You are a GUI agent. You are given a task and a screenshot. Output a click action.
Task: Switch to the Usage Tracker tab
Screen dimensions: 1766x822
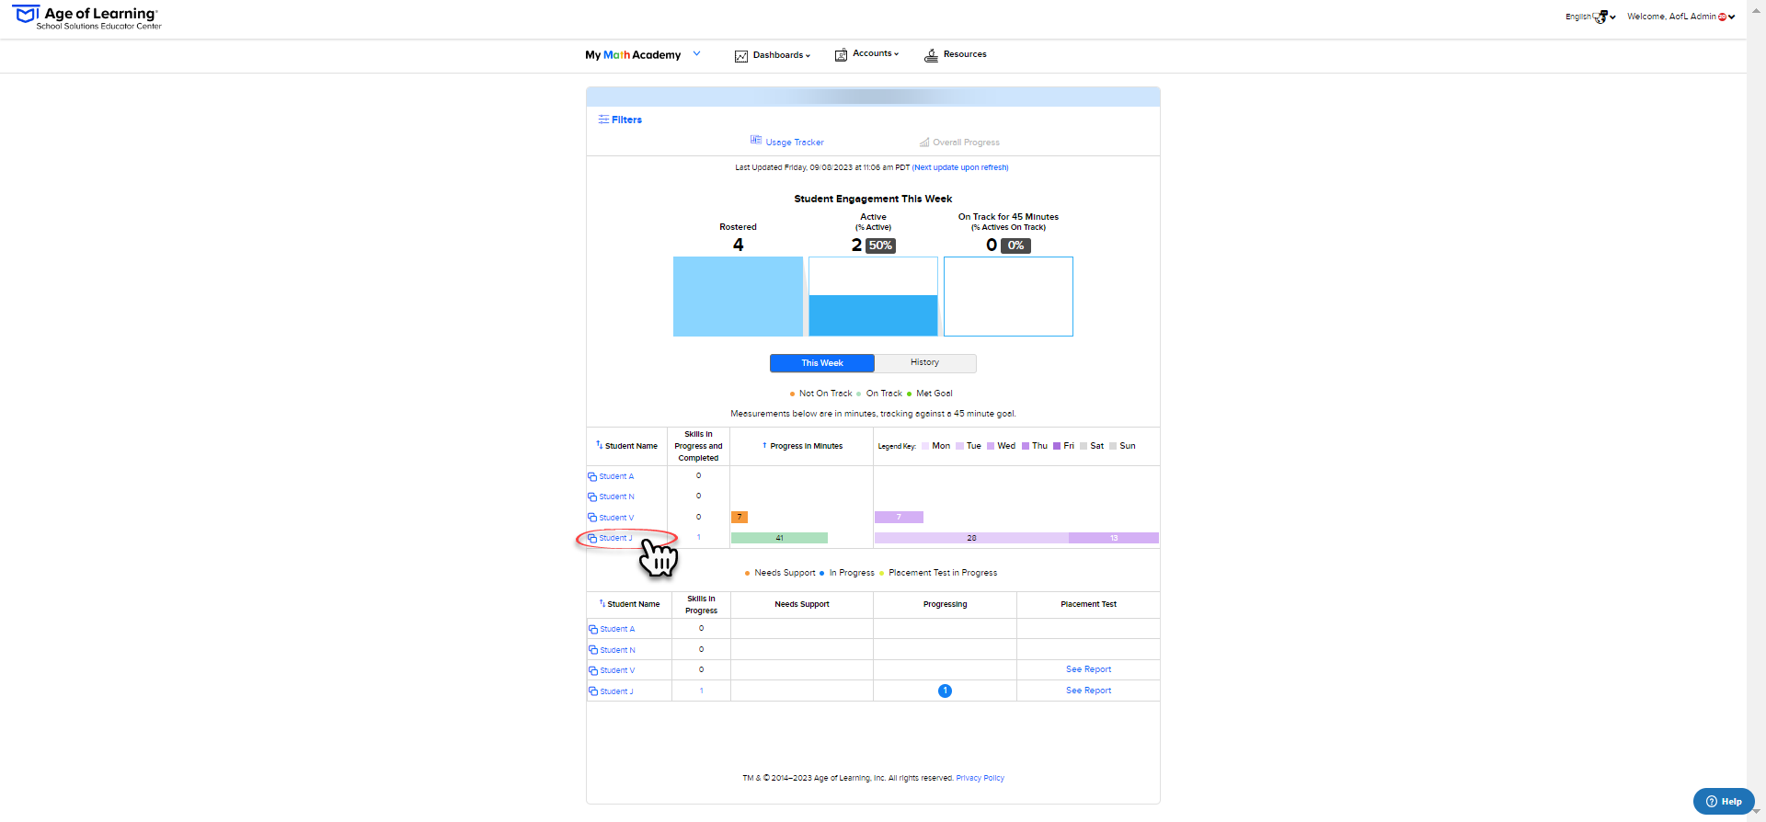pos(787,142)
